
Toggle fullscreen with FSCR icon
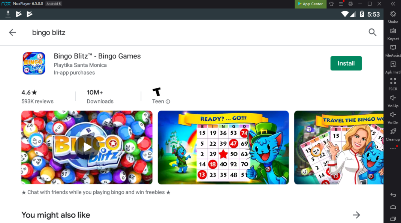click(393, 84)
